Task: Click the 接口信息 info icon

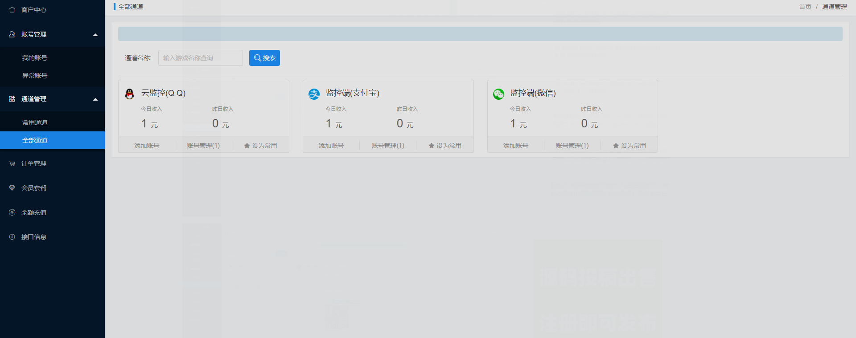Action: pos(12,237)
